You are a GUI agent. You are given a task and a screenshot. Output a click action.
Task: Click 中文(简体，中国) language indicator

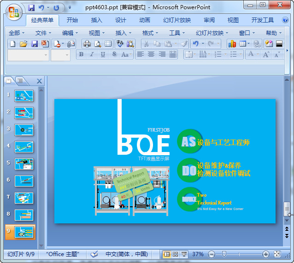pyautogui.click(x=127, y=254)
